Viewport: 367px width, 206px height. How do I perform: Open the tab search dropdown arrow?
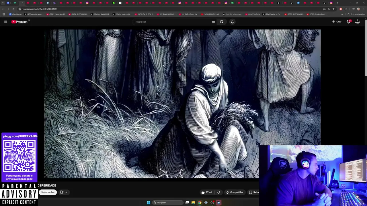click(x=3, y=3)
